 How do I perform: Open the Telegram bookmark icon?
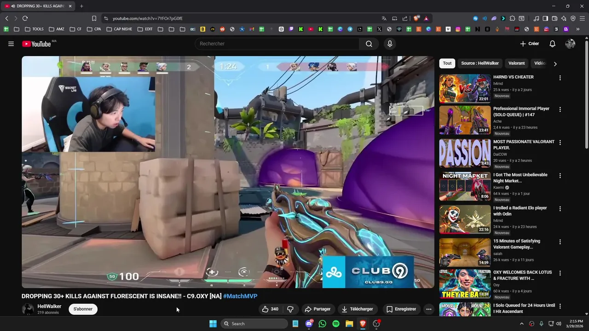350,29
